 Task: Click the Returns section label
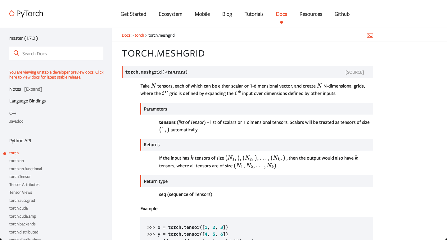[x=152, y=145]
